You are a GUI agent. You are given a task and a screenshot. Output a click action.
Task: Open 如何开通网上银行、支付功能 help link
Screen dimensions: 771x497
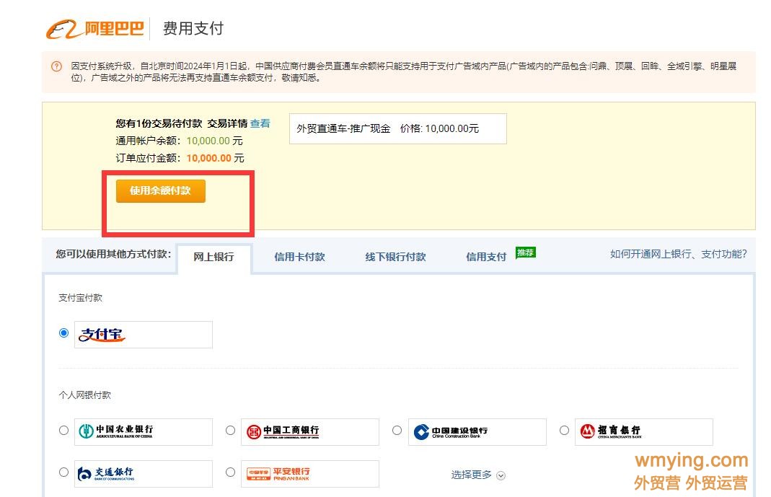click(x=678, y=254)
